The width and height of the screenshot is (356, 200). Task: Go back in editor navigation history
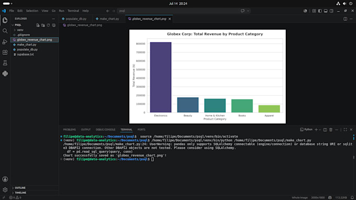(108, 11)
